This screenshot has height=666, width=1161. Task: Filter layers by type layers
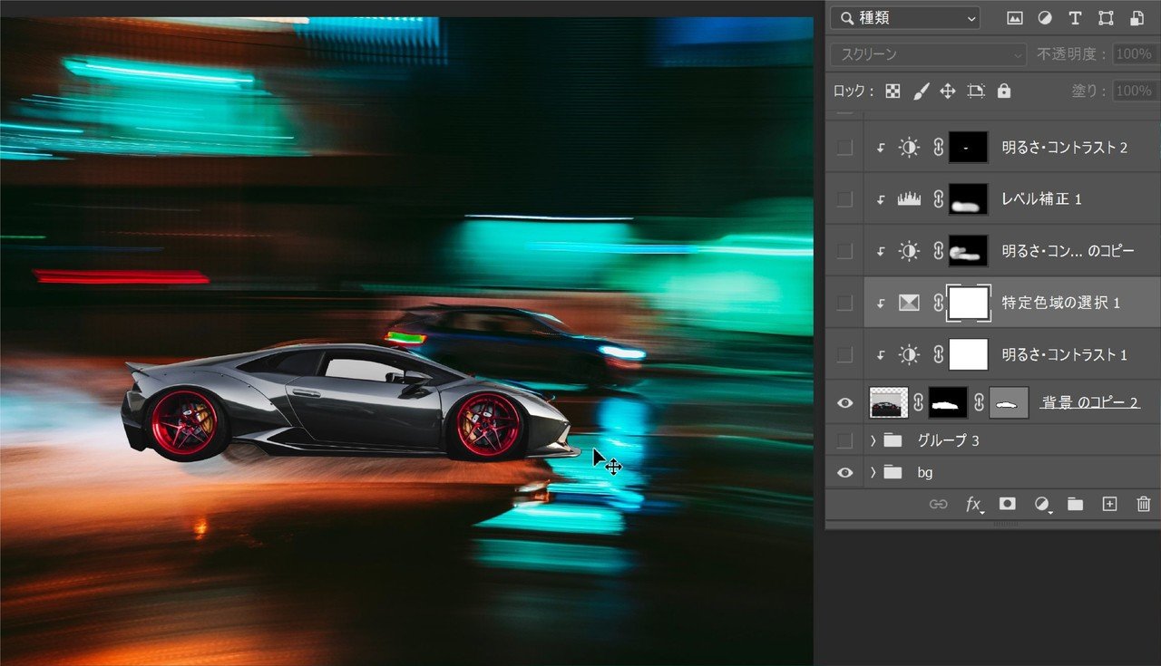coord(1074,18)
